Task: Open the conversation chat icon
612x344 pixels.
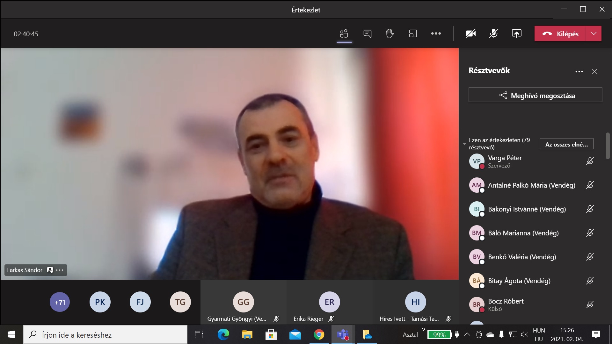Action: tap(367, 34)
